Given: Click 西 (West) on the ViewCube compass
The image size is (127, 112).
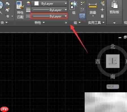Looking at the screenshot, I should [98, 62].
